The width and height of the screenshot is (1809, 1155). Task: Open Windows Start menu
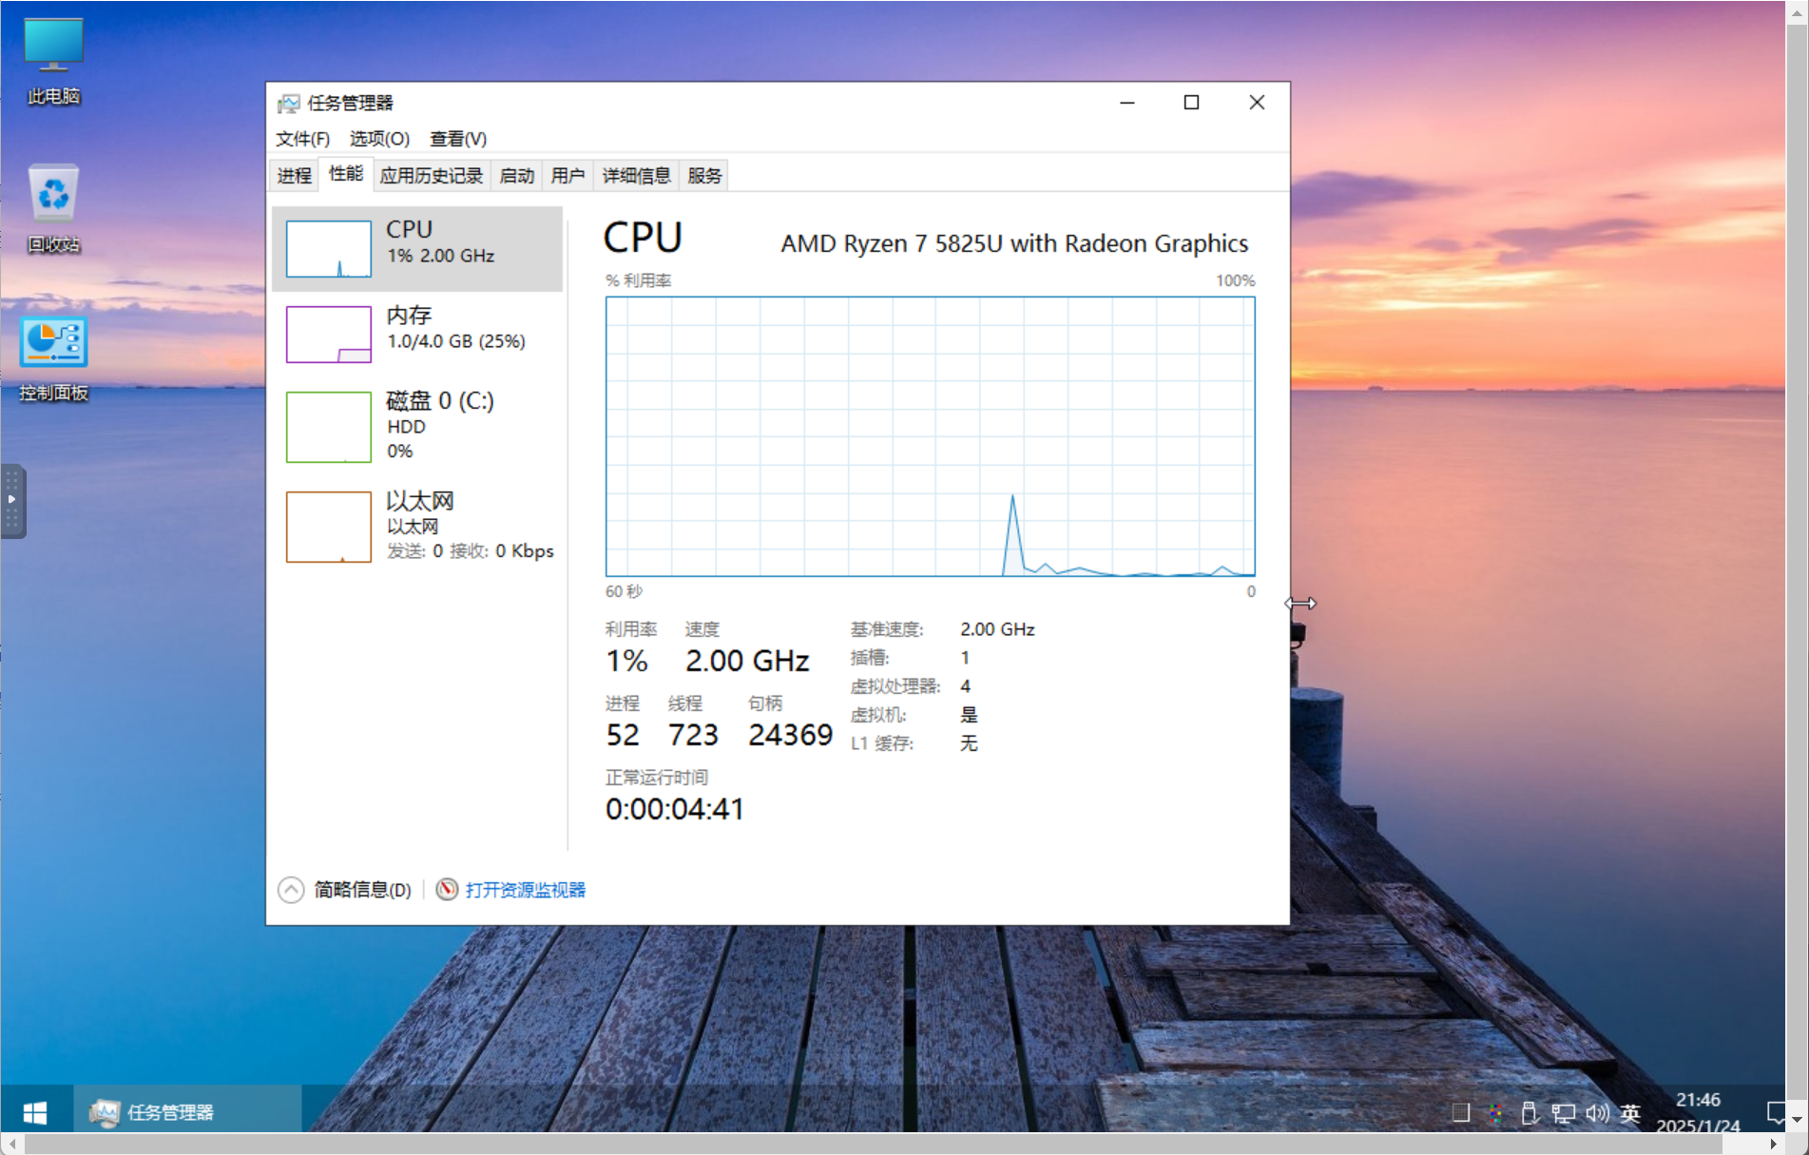[x=36, y=1111]
